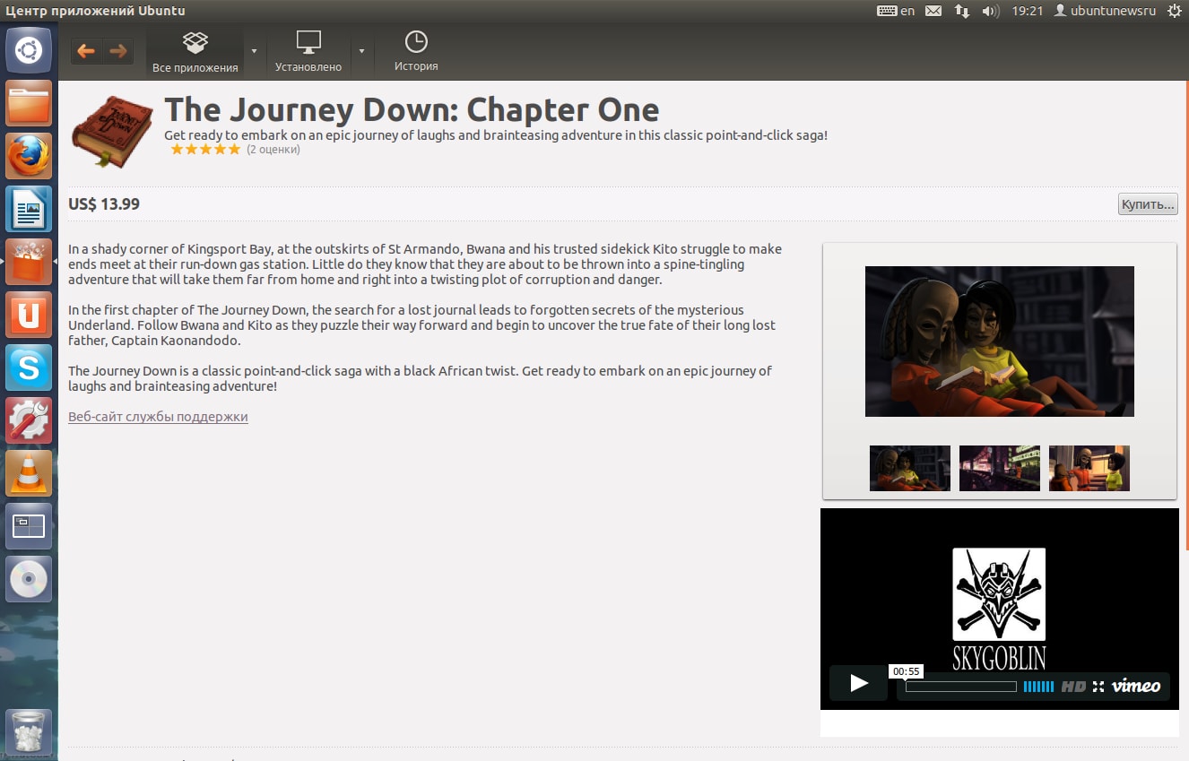Select the third screenshot thumbnail
The height and width of the screenshot is (761, 1189).
click(x=1089, y=468)
